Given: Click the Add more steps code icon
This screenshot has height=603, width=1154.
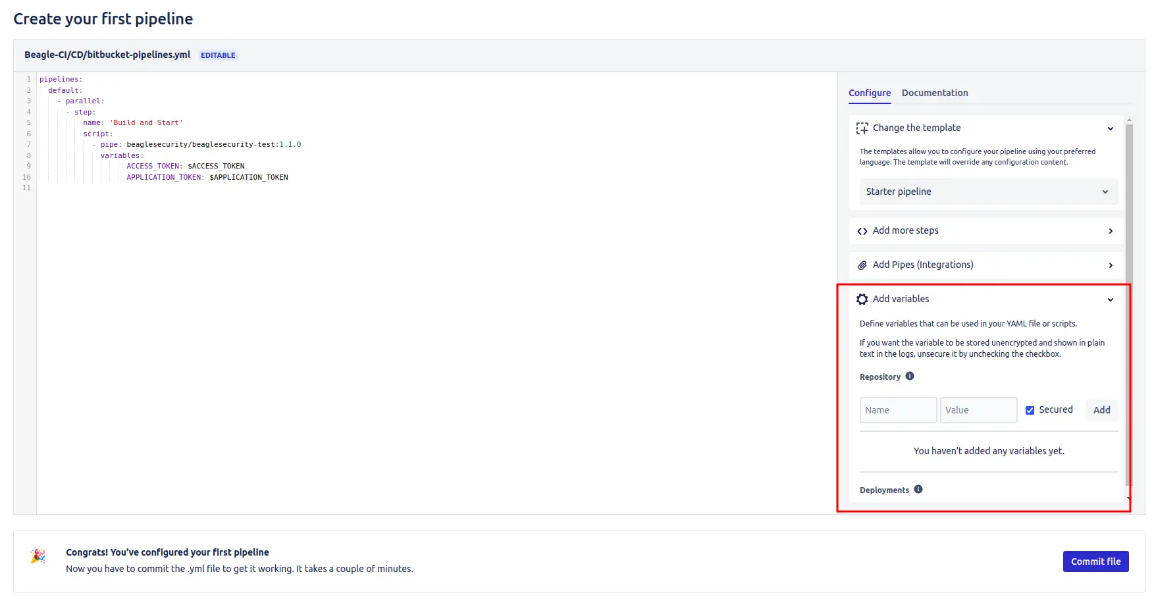Looking at the screenshot, I should (862, 231).
